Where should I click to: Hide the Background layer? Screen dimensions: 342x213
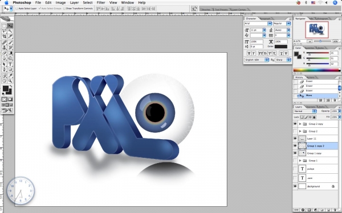(x=295, y=186)
